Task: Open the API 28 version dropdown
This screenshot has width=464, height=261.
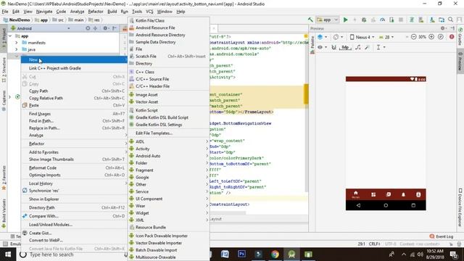Action: (x=386, y=37)
